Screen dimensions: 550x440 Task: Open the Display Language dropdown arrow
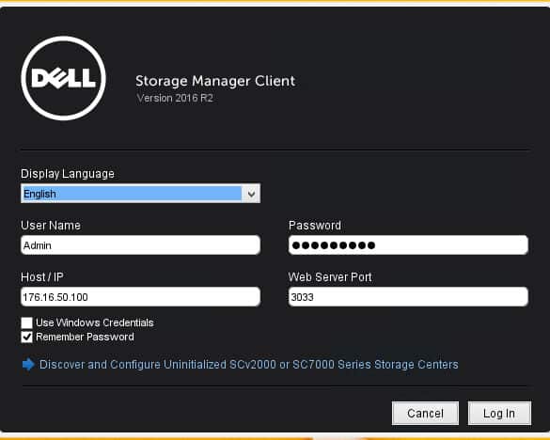pos(251,194)
